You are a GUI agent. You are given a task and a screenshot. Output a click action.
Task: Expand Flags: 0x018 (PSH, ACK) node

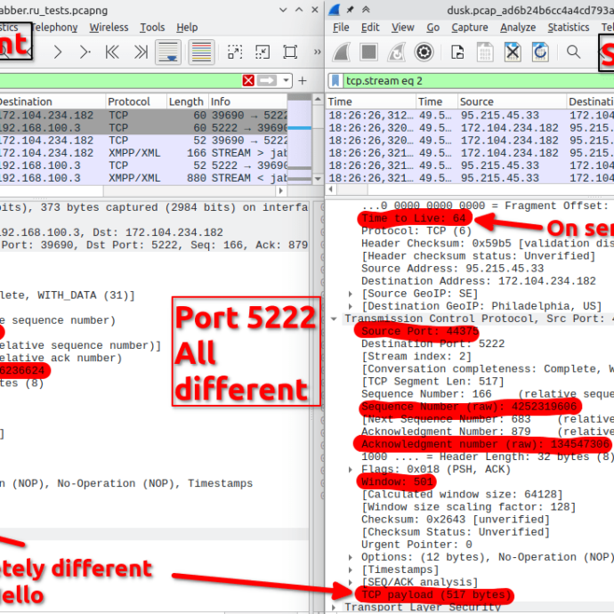[350, 469]
